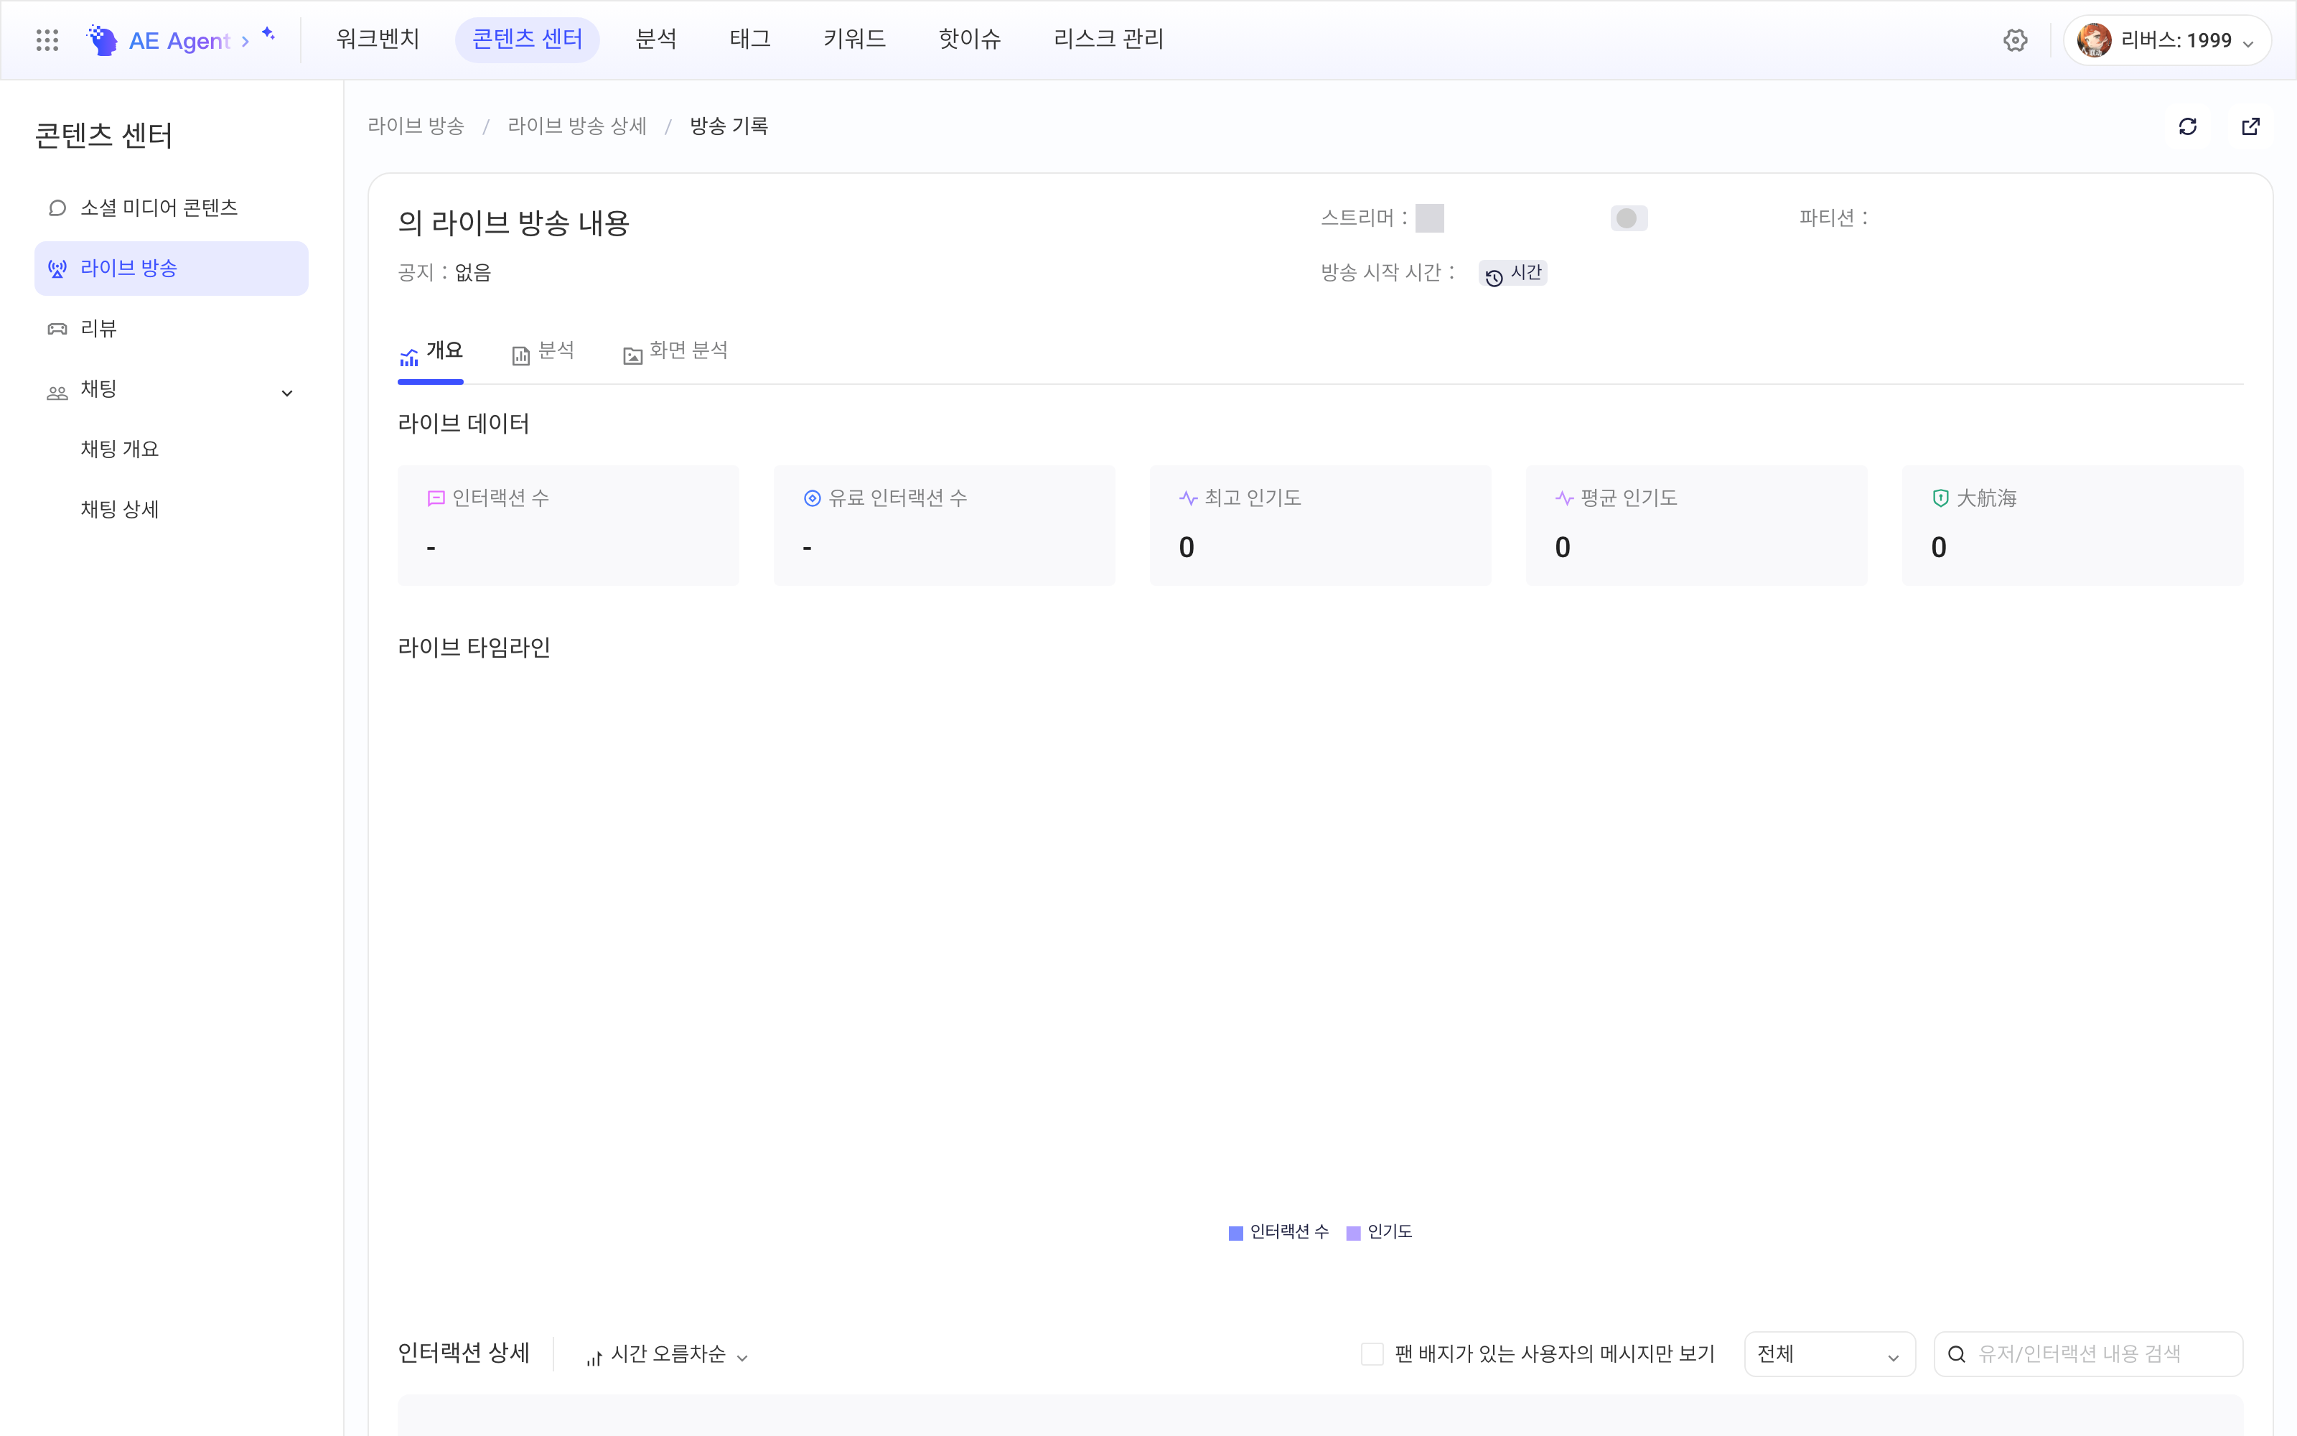The image size is (2297, 1436).
Task: Switch to the 개요 tab
Action: point(431,351)
